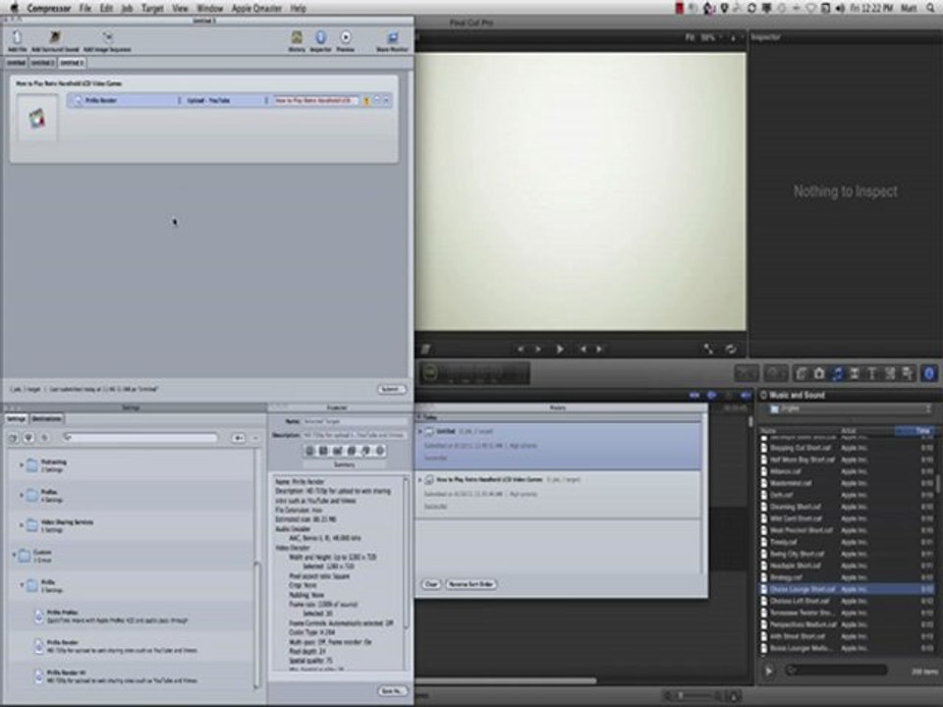Click the new setting icon in Settings pane
Image resolution: width=943 pixels, height=707 pixels.
(x=239, y=438)
